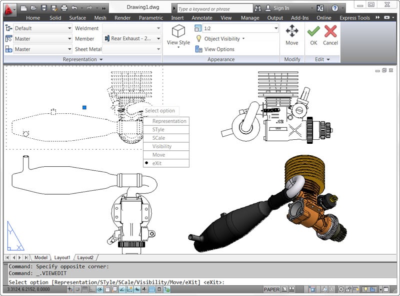Click inside the keyword search field

[x=215, y=7]
